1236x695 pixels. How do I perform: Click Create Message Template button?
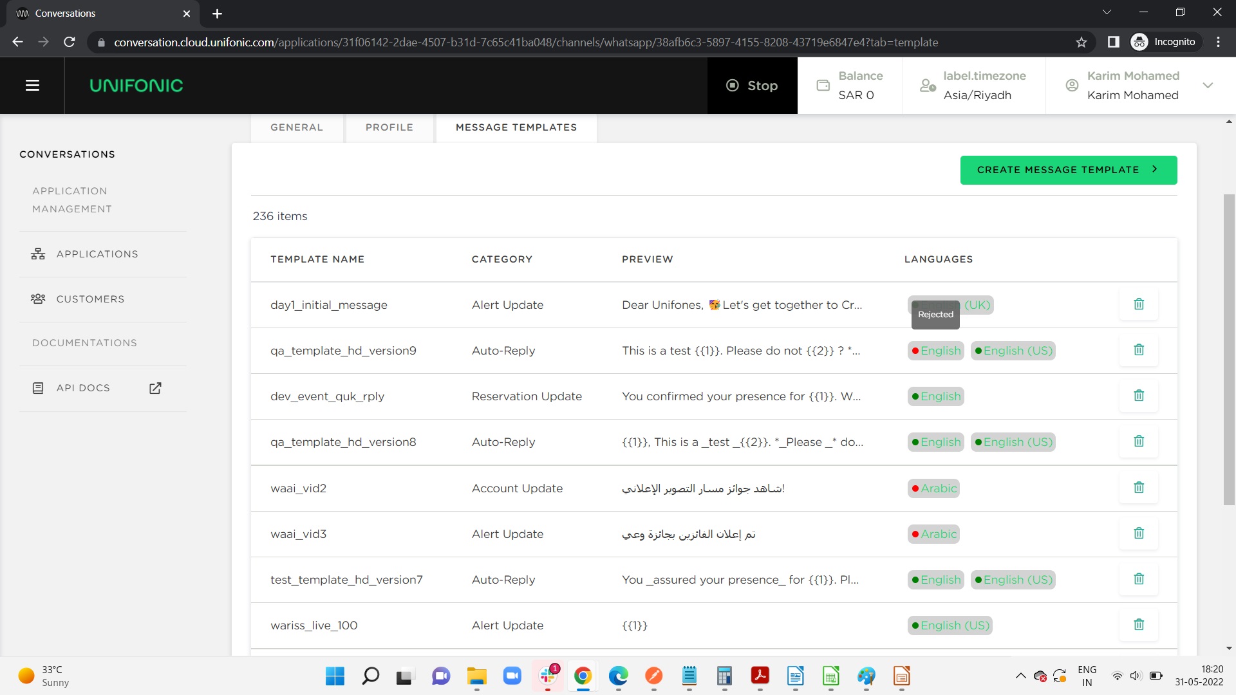coord(1068,170)
